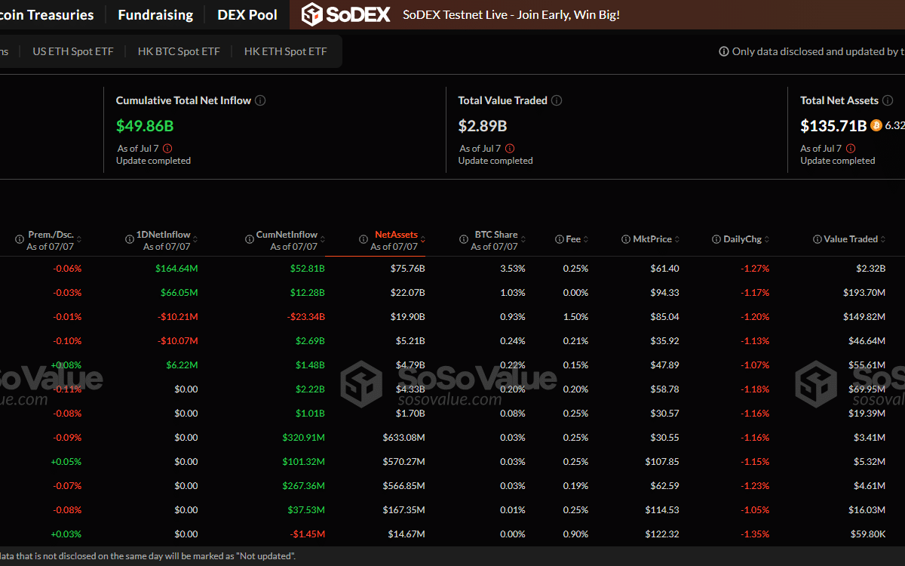Open the Fundraising menu item
The image size is (905, 566).
tap(155, 14)
